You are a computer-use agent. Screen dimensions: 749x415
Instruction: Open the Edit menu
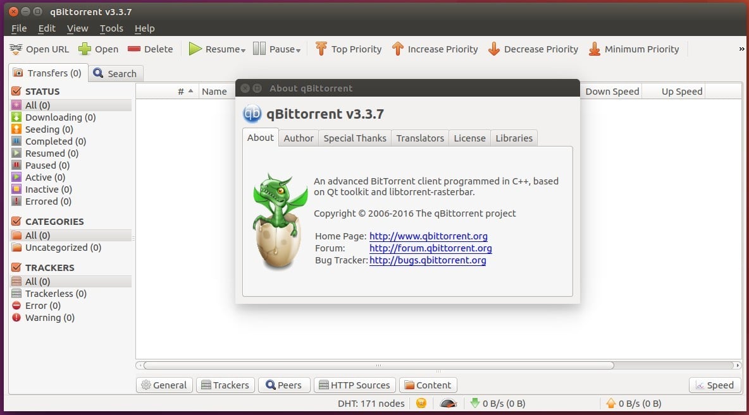coord(47,28)
